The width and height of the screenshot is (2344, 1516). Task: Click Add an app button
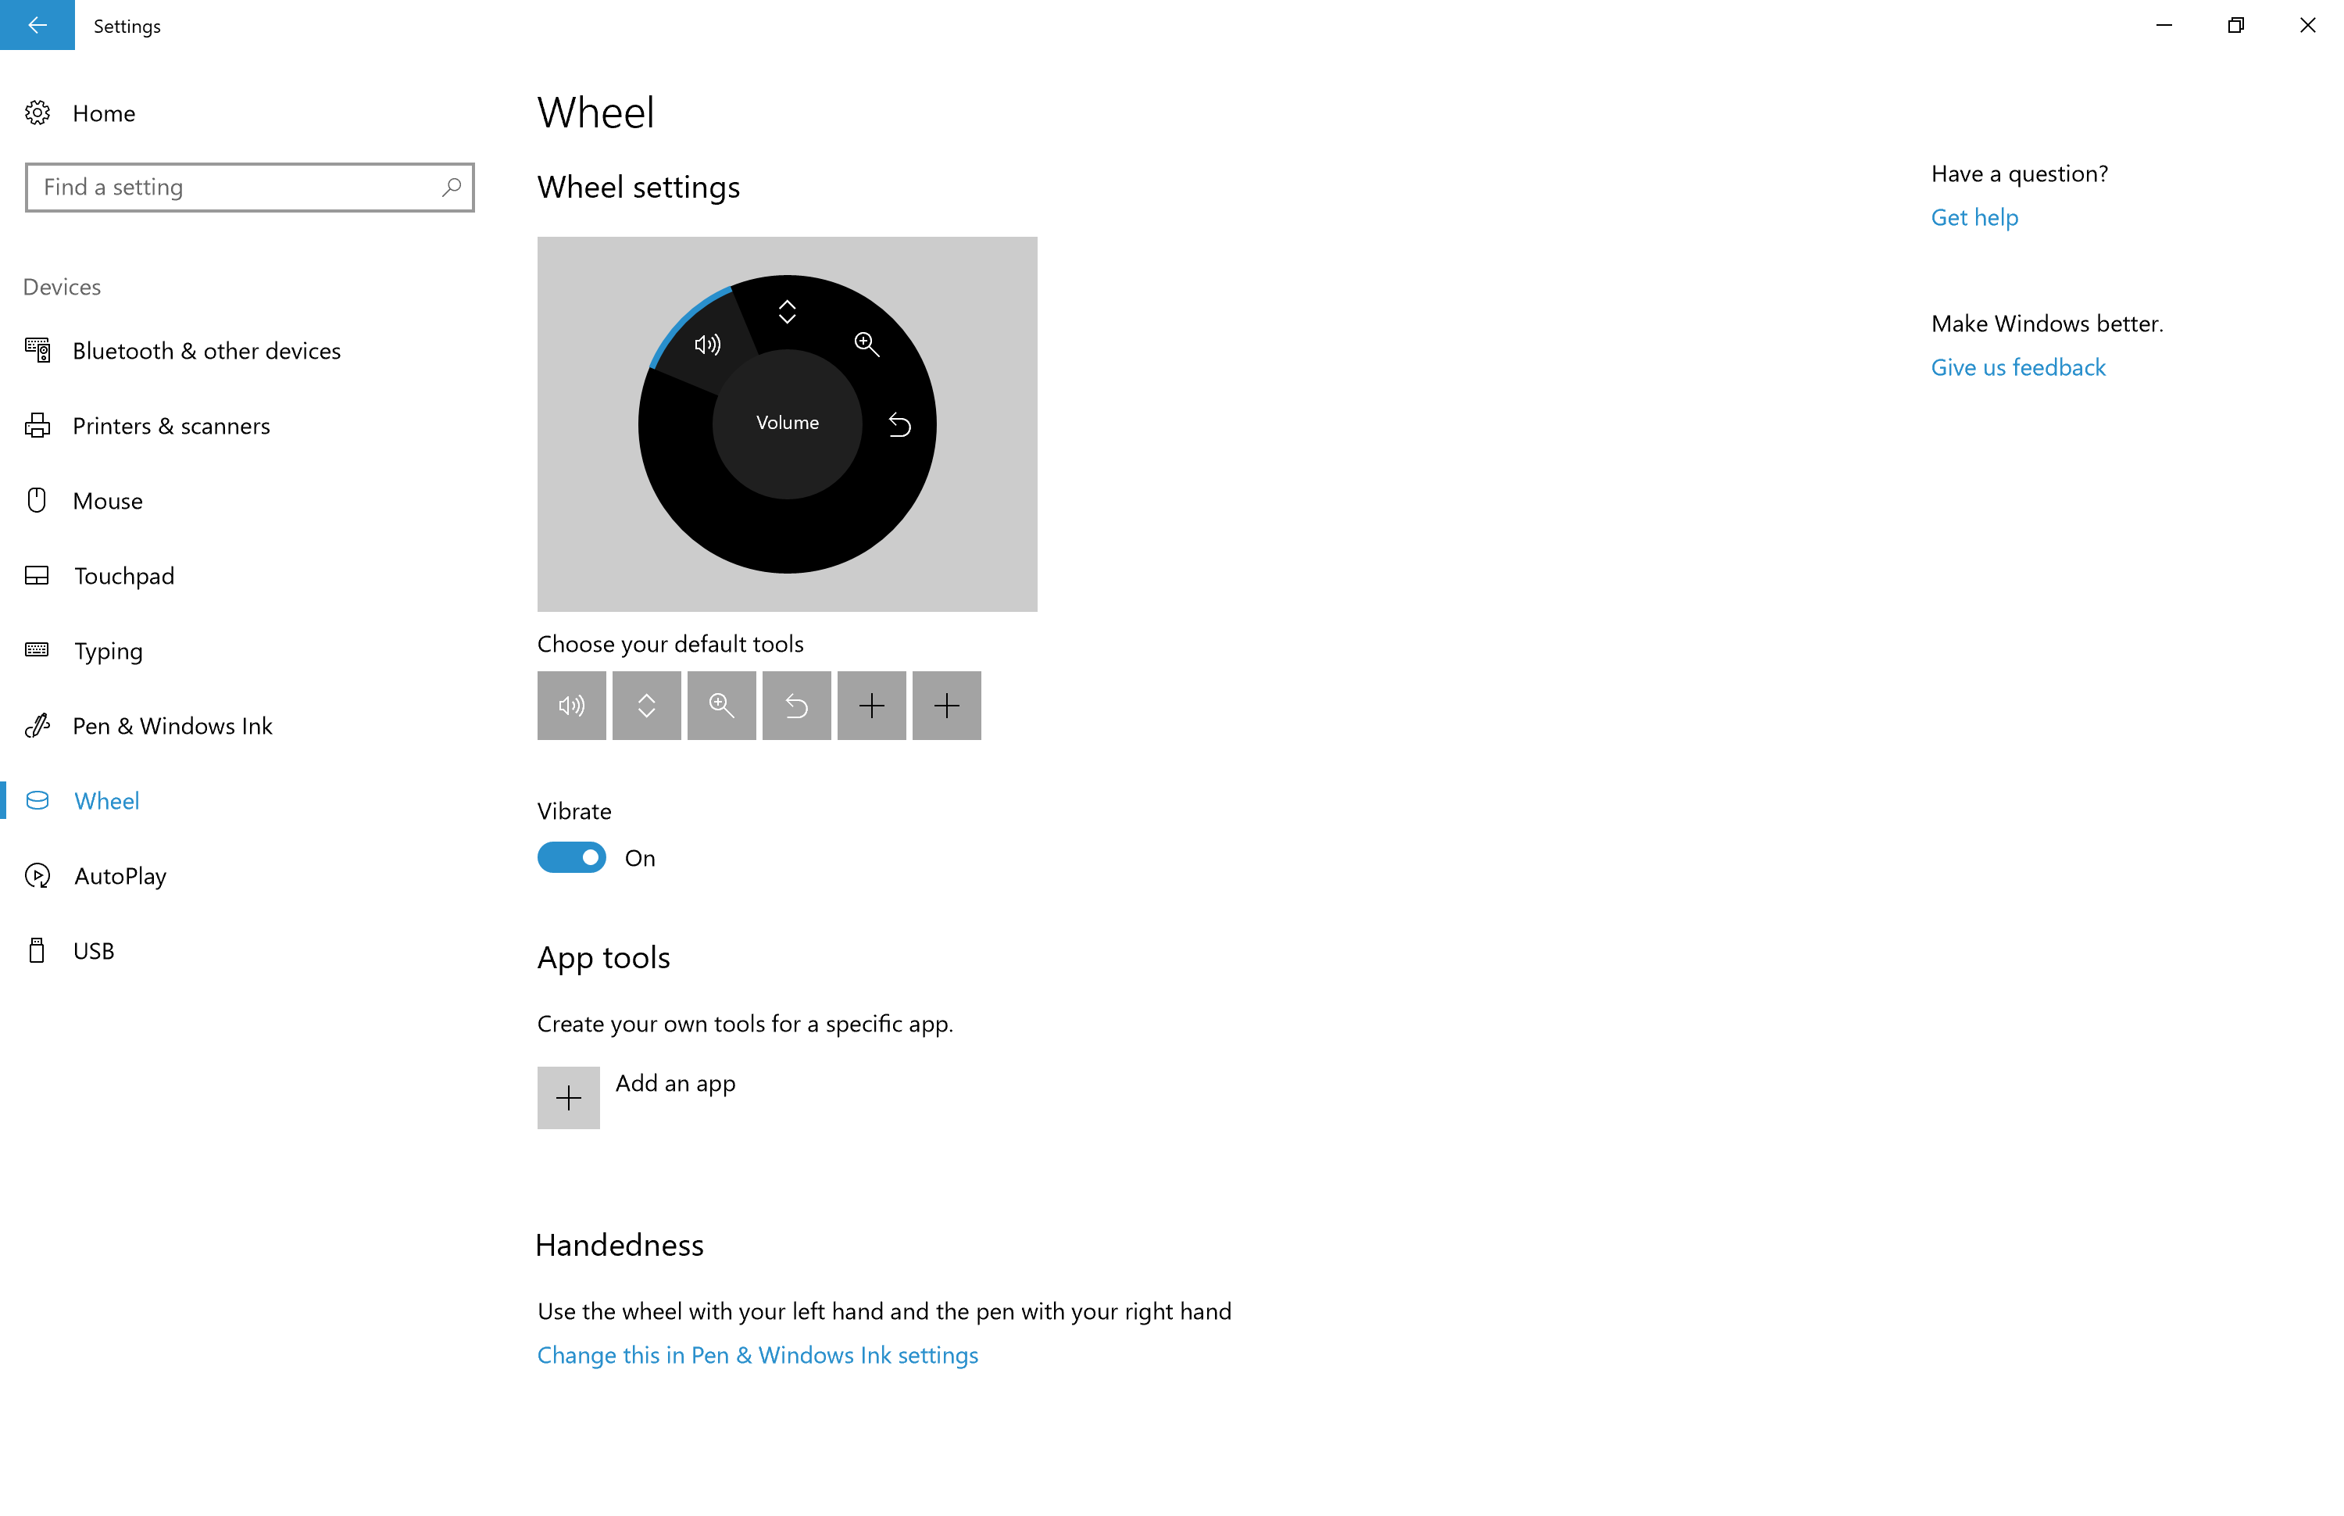point(569,1096)
